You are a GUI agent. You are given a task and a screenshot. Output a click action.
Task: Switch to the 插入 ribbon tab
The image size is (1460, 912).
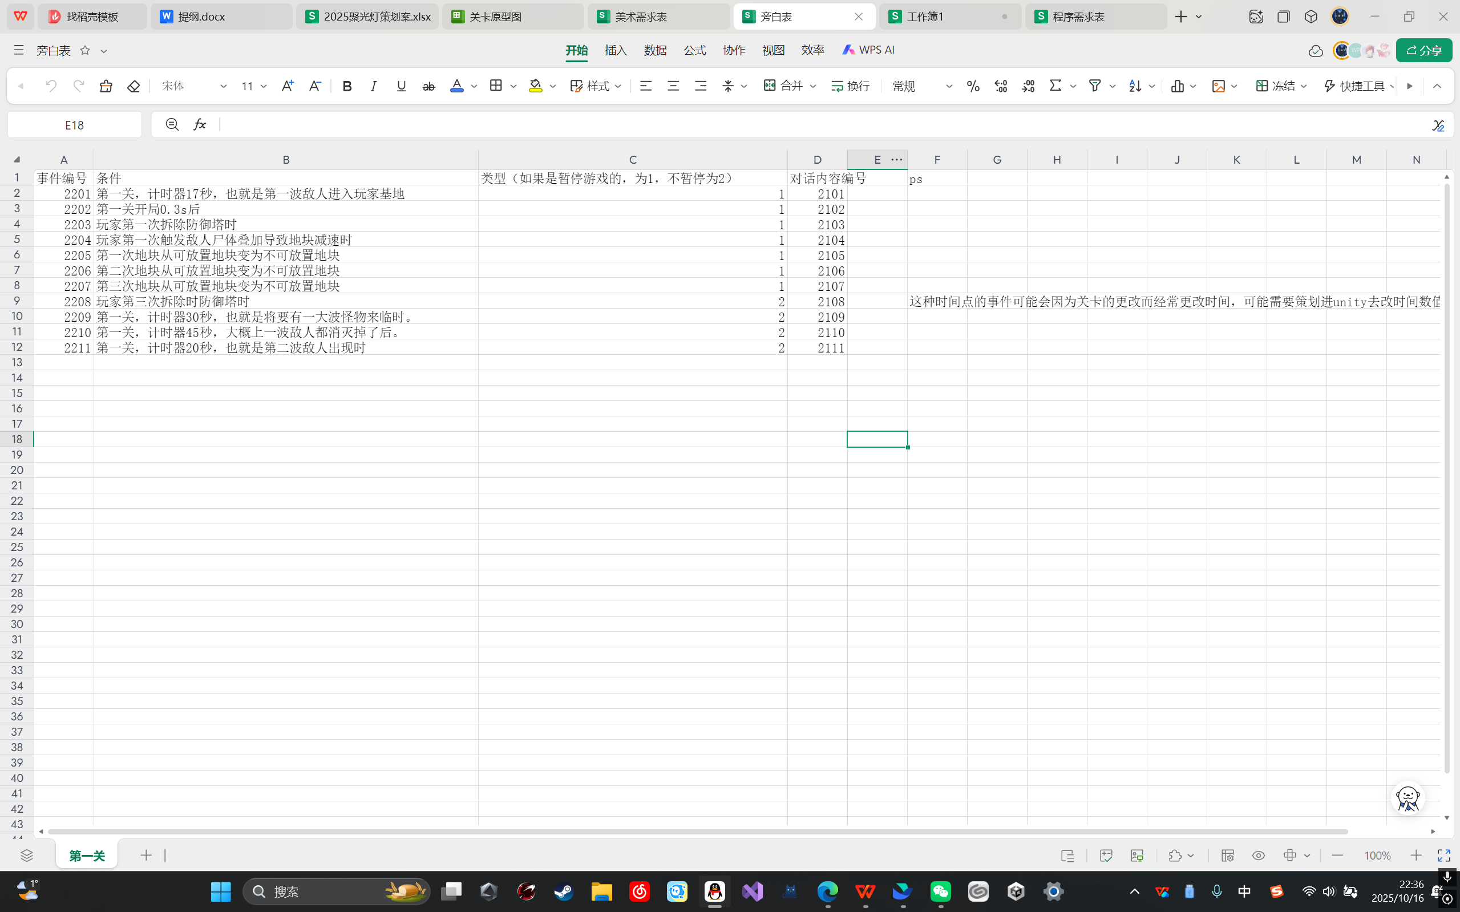pyautogui.click(x=616, y=50)
